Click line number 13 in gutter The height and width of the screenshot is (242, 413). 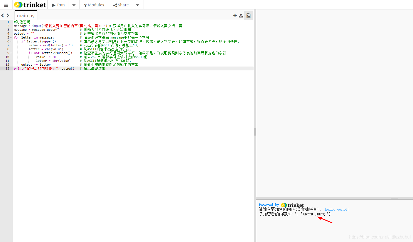click(x=7, y=68)
